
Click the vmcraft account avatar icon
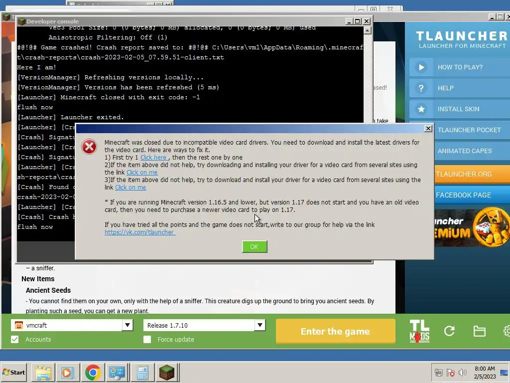19,325
